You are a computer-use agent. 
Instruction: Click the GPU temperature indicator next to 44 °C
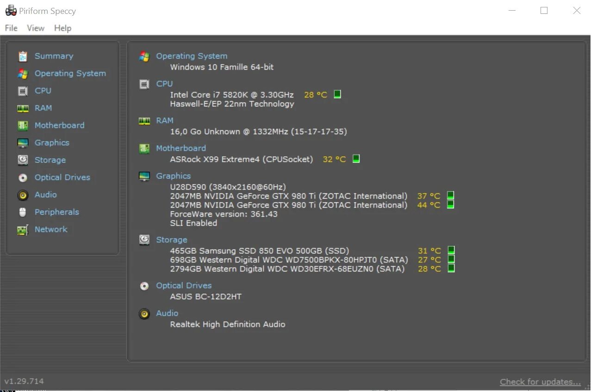click(450, 204)
